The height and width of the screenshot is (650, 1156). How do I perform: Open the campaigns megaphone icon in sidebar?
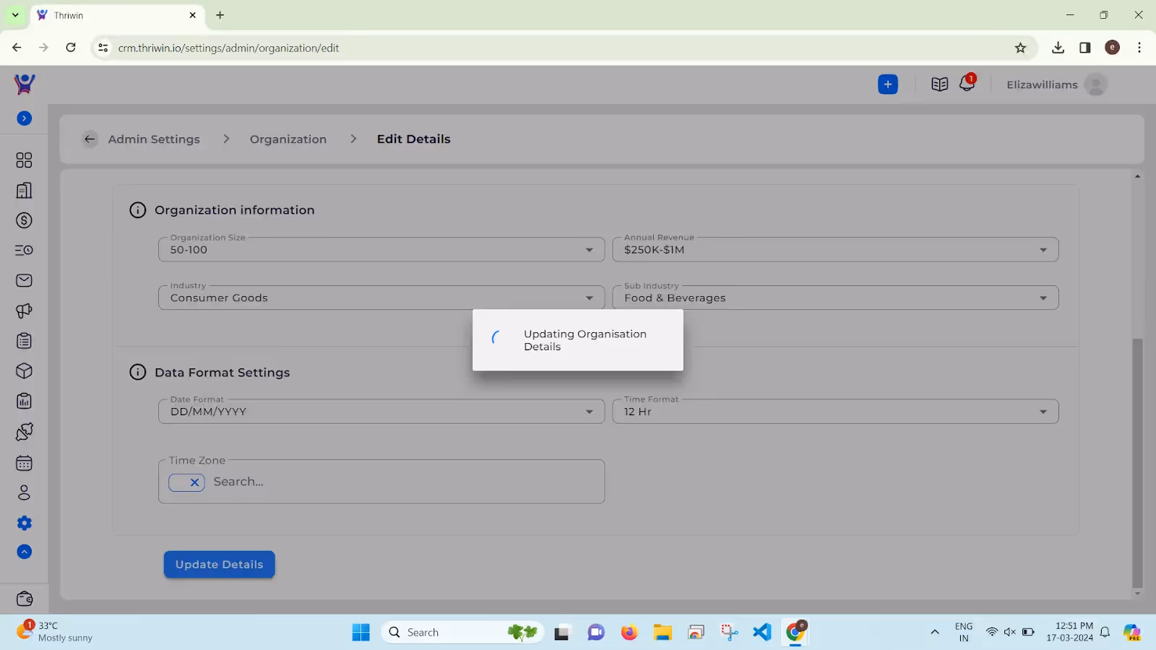(24, 311)
